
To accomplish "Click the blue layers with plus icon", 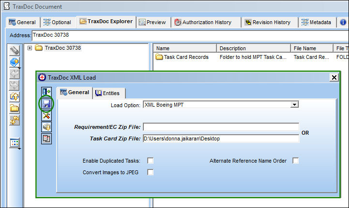I will (x=15, y=62).
